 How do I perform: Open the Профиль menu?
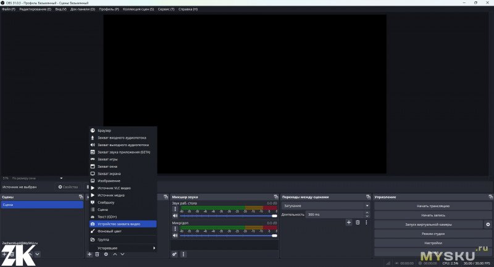[109, 9]
